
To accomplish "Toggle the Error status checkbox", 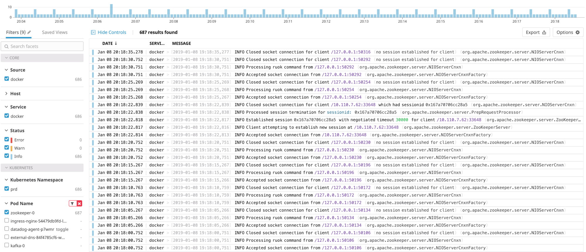I will (x=7, y=139).
